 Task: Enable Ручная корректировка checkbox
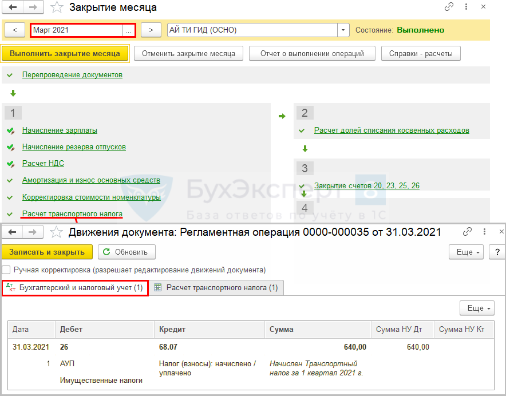[6, 270]
